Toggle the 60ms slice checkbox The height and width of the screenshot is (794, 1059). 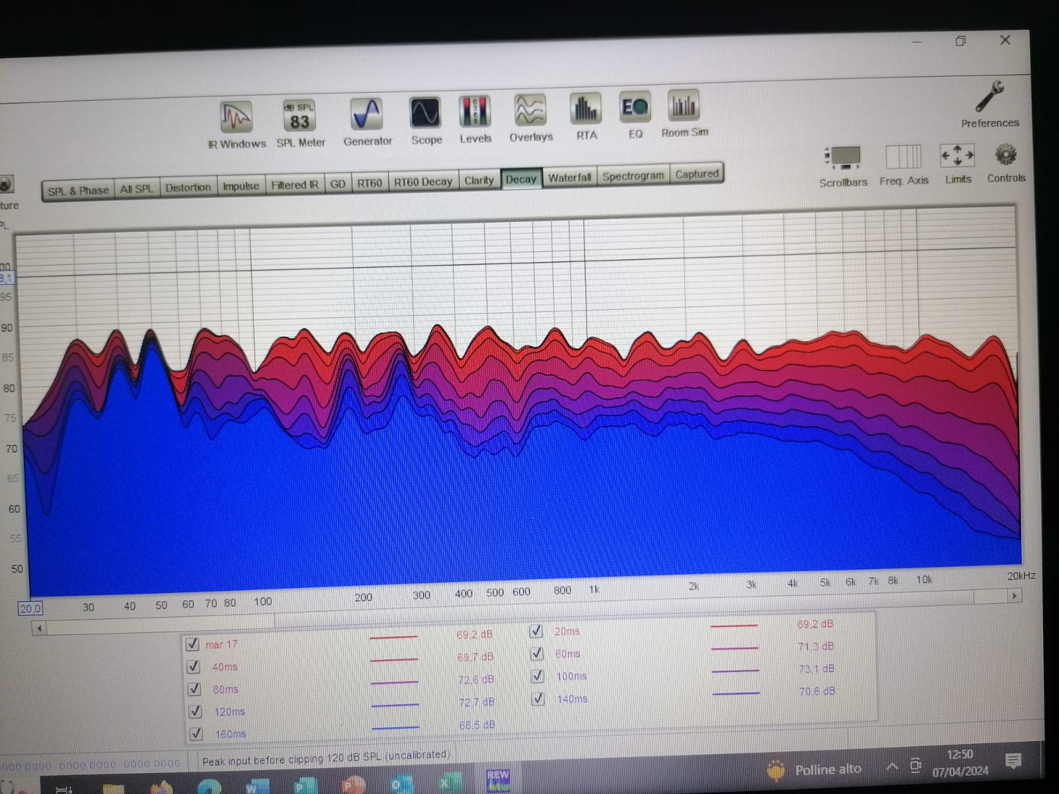537,654
